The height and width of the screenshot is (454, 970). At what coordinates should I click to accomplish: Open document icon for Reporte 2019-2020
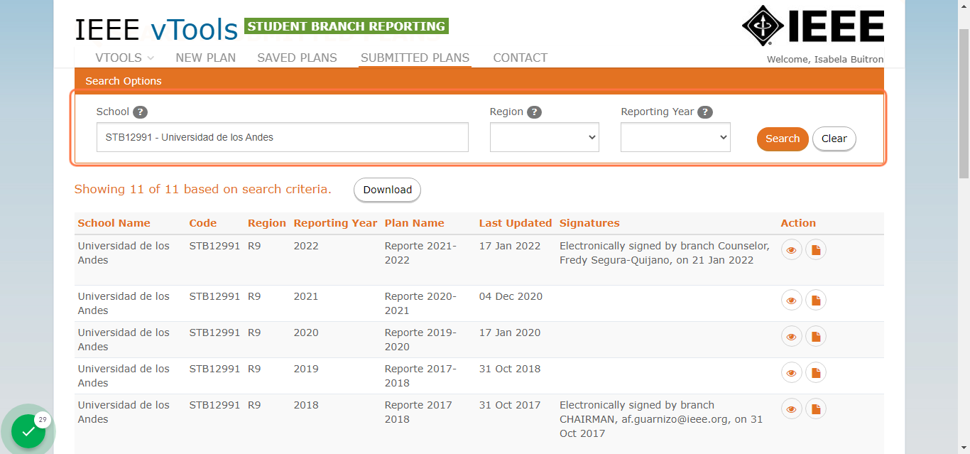tap(816, 336)
